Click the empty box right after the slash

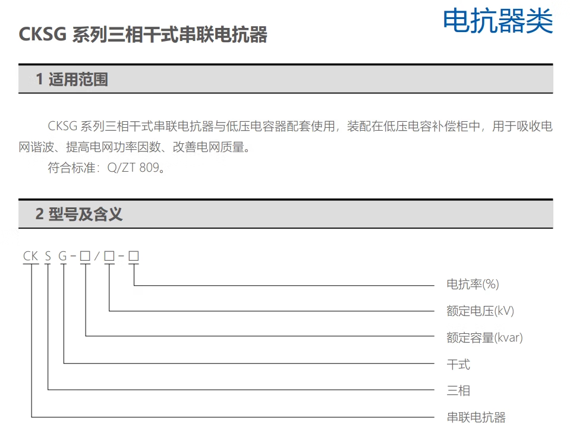109,256
